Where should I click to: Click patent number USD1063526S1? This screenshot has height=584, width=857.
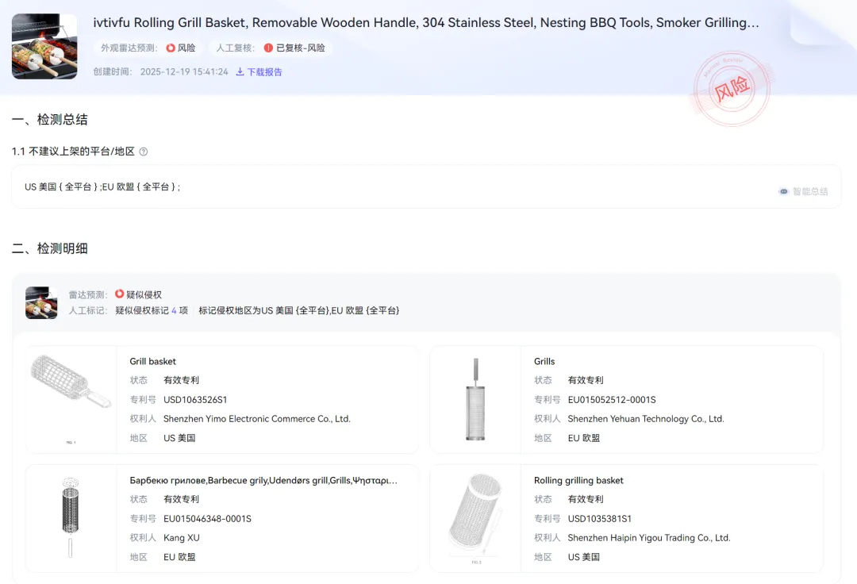[x=195, y=400]
